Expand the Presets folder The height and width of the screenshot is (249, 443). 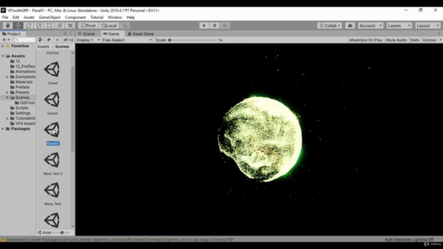click(x=8, y=92)
